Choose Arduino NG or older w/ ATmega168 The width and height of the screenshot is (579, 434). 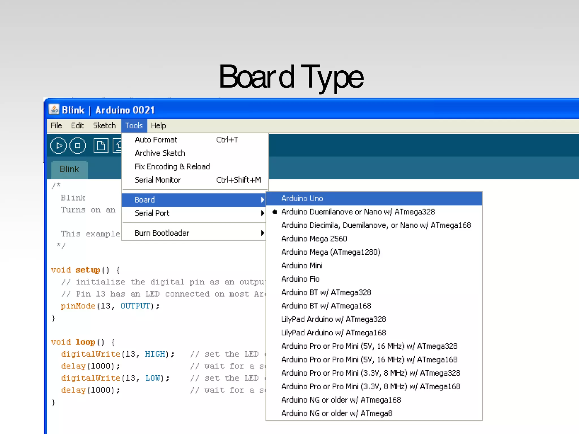tap(374, 400)
